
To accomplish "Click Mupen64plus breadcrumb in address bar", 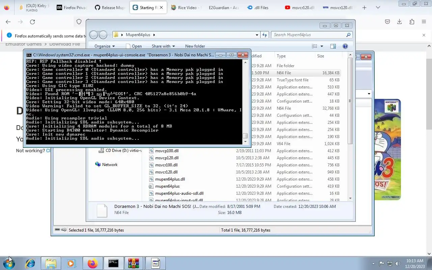I will 138,35.
